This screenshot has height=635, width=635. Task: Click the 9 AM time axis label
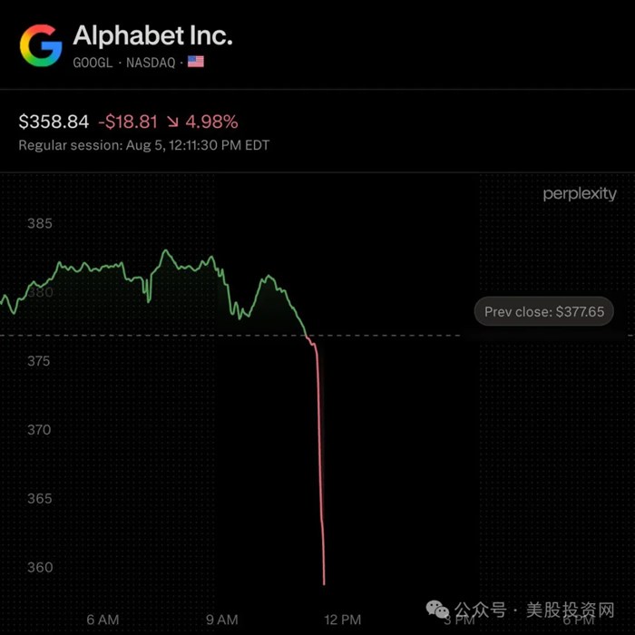(x=222, y=620)
